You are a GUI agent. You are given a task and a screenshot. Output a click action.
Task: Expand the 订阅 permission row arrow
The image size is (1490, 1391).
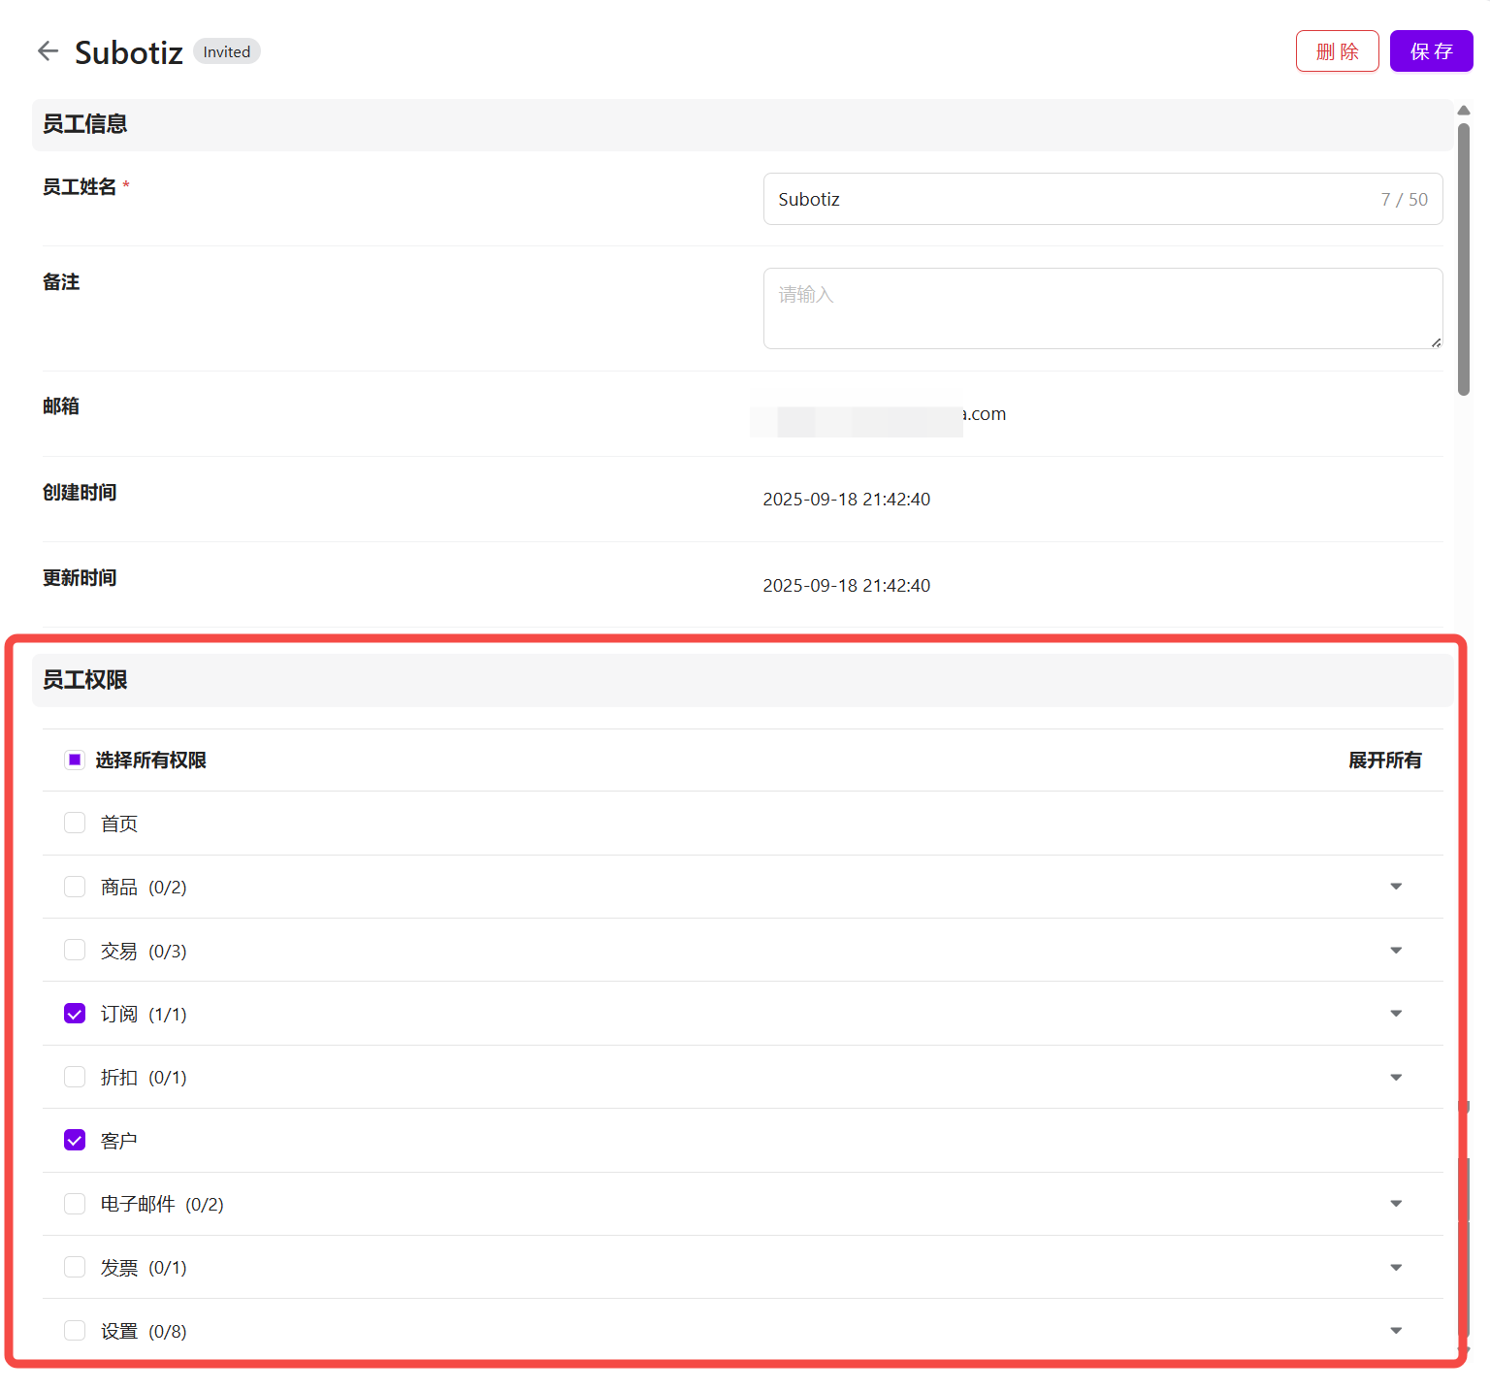coord(1396,1014)
